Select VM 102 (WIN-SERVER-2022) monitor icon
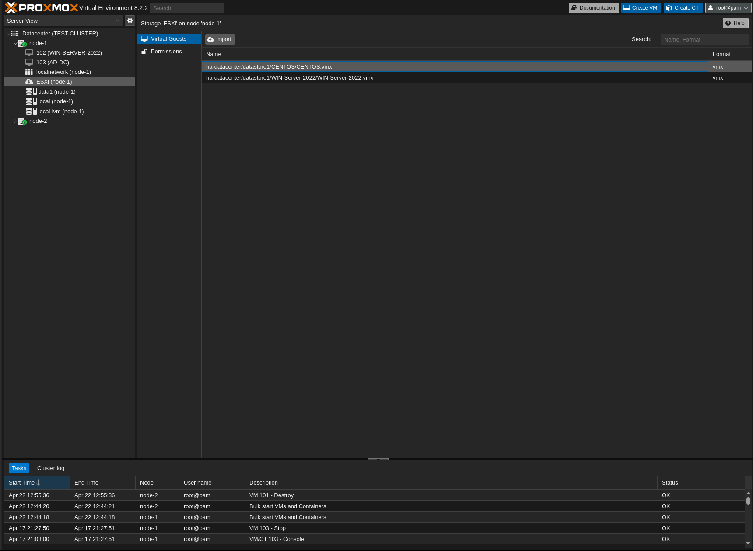Image resolution: width=753 pixels, height=551 pixels. 29,53
